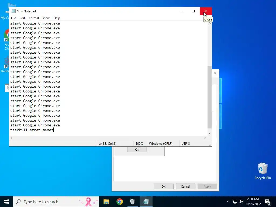Viewport: 276px width, 207px height.
Task: Open the File menu in Notepad
Action: pyautogui.click(x=13, y=18)
